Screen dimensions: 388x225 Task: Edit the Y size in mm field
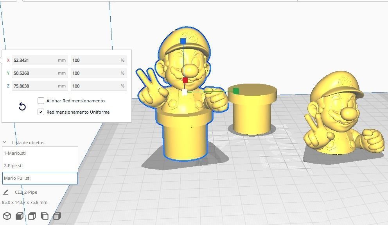[x=40, y=73]
